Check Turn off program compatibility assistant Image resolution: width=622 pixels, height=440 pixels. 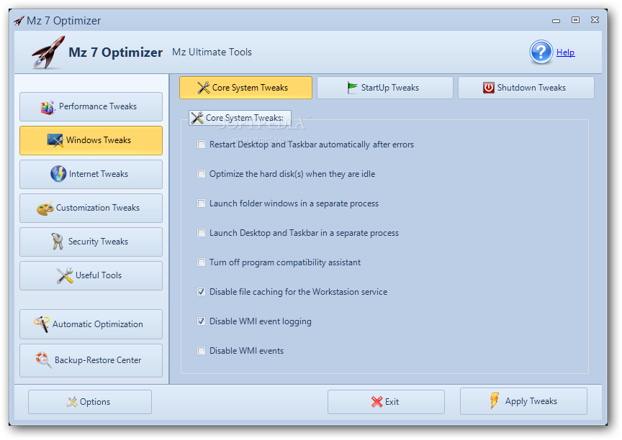tap(202, 262)
